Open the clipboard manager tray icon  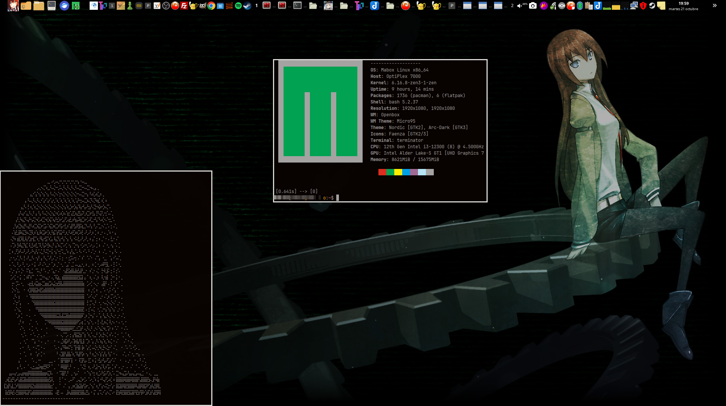coord(589,6)
